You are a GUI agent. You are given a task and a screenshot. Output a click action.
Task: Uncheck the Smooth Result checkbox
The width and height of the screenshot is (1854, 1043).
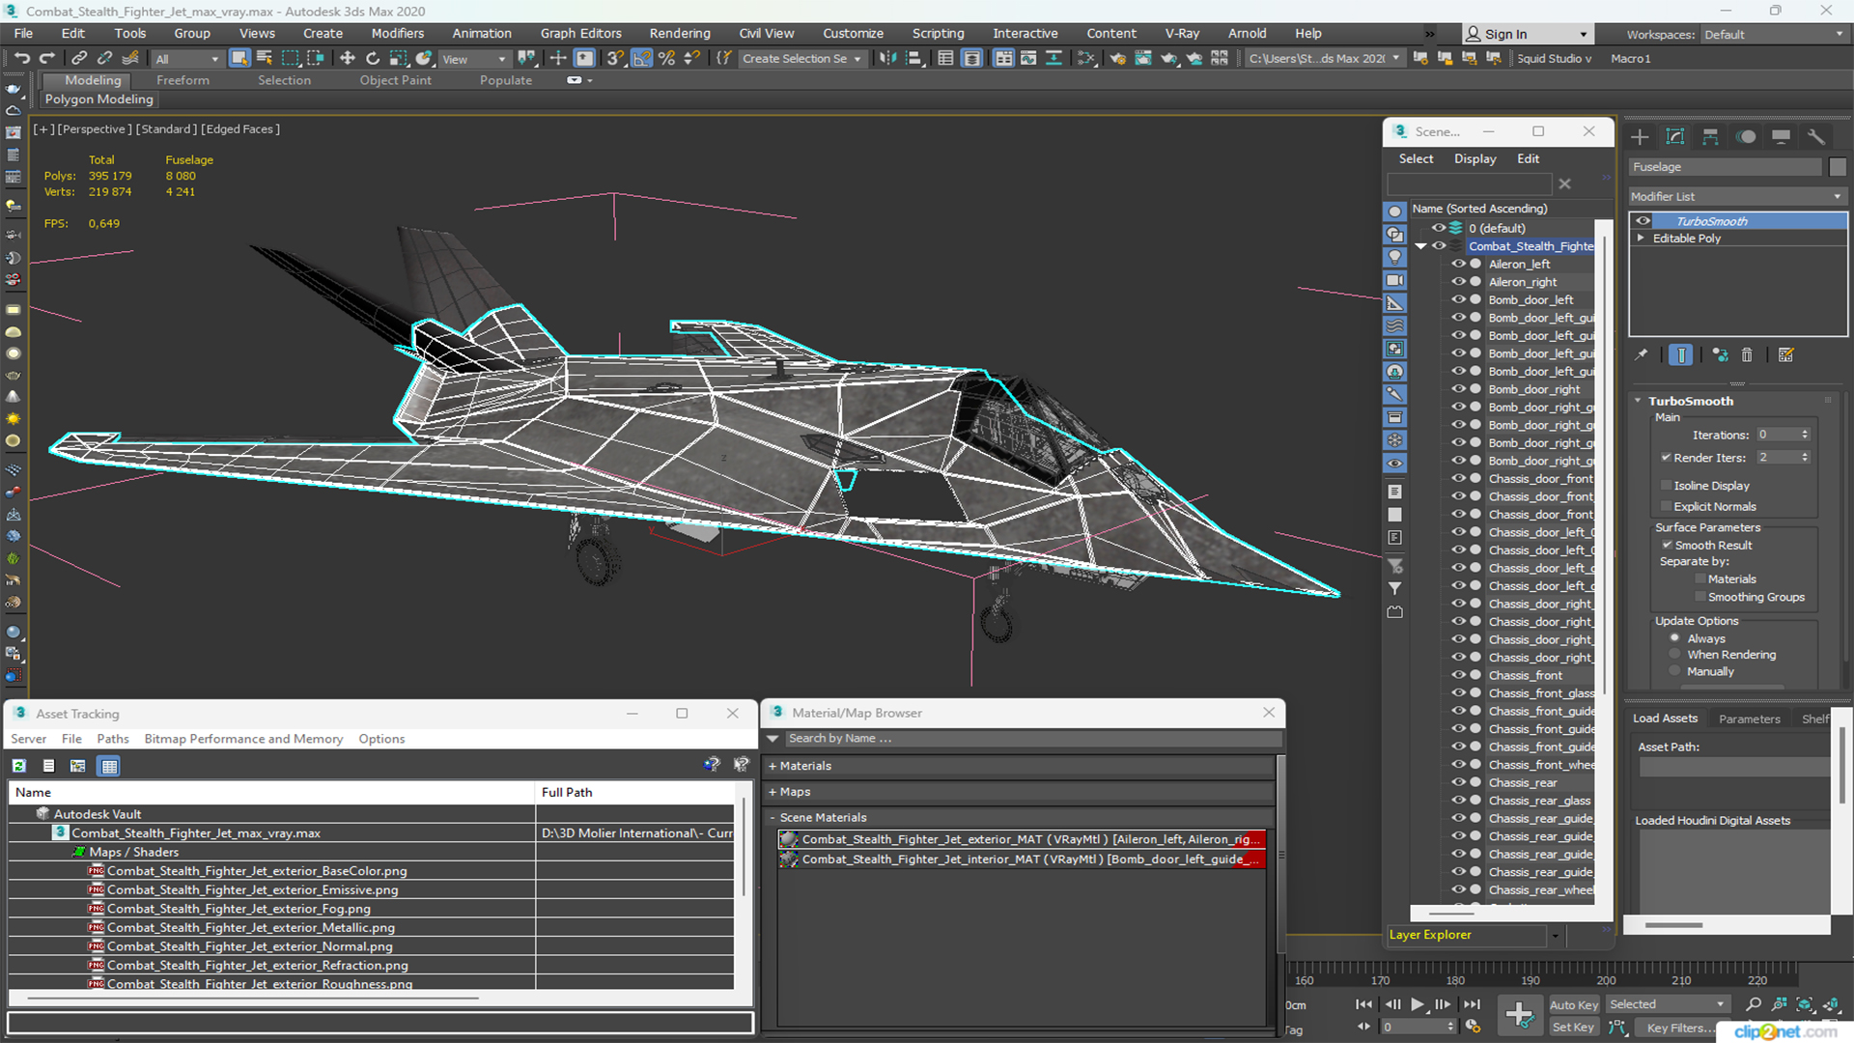tap(1667, 545)
